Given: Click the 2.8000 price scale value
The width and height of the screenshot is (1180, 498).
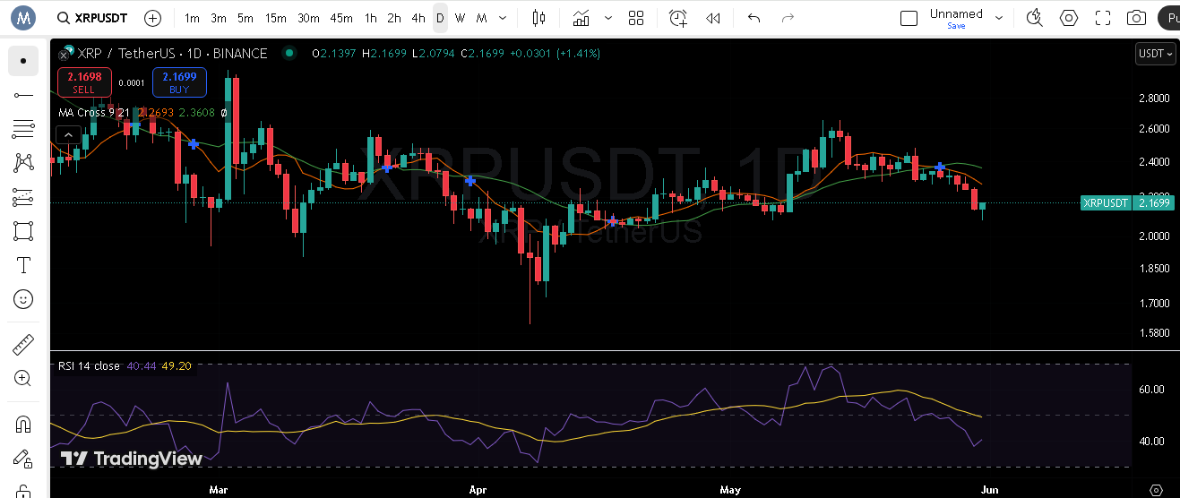Looking at the screenshot, I should tap(1153, 98).
